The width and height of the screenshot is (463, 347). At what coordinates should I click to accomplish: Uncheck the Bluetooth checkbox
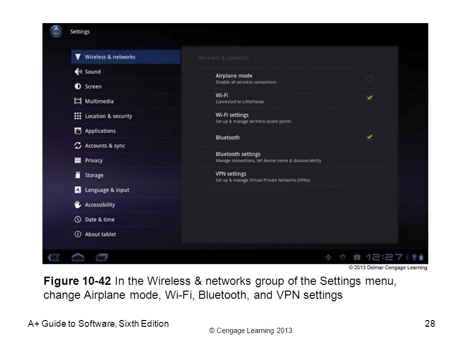[369, 137]
